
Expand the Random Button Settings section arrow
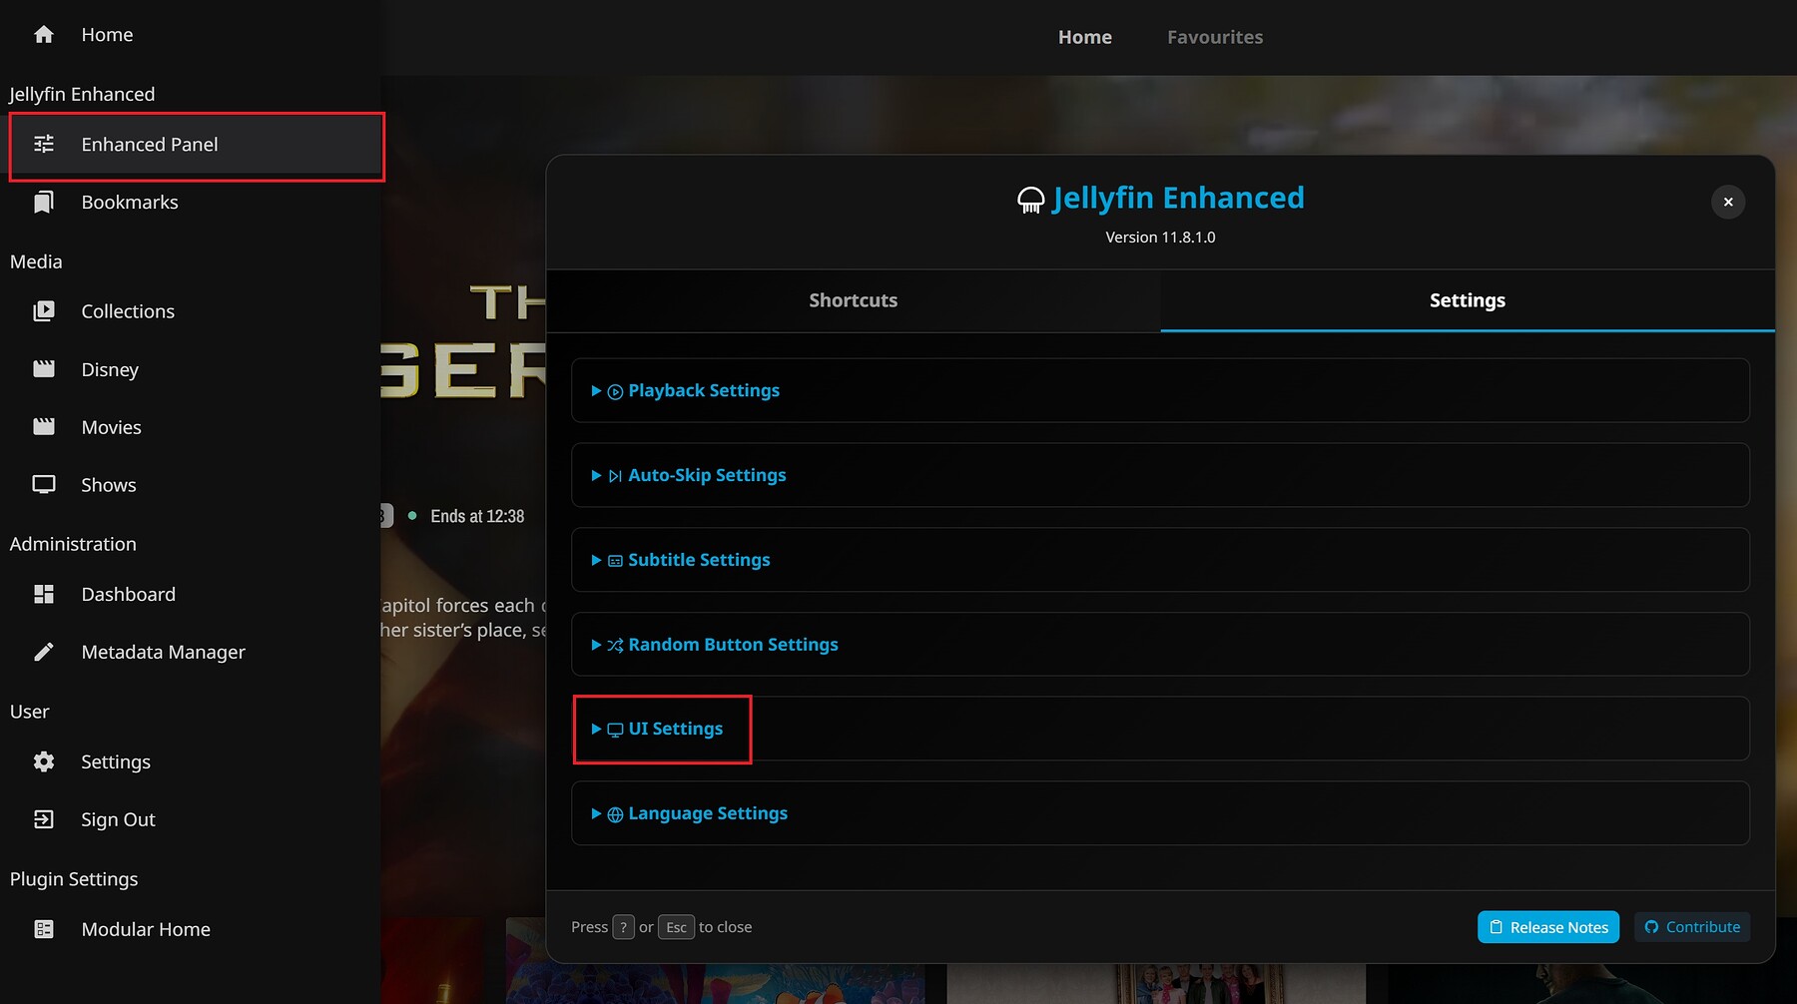tap(596, 645)
